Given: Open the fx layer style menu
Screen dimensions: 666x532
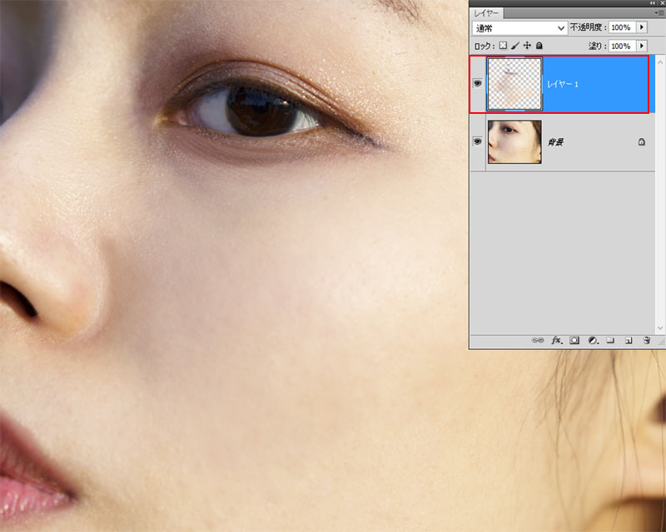Looking at the screenshot, I should pyautogui.click(x=556, y=340).
